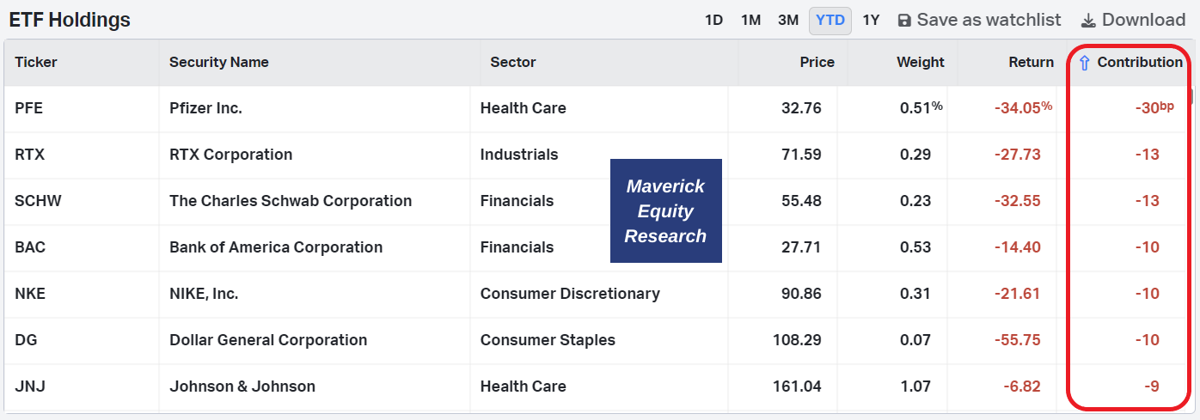Click the Save as watchlist floppy icon
1200x420 pixels.
coord(904,20)
